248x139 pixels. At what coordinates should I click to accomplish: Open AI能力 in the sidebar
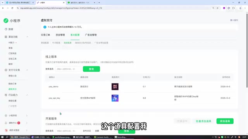pos(11,42)
